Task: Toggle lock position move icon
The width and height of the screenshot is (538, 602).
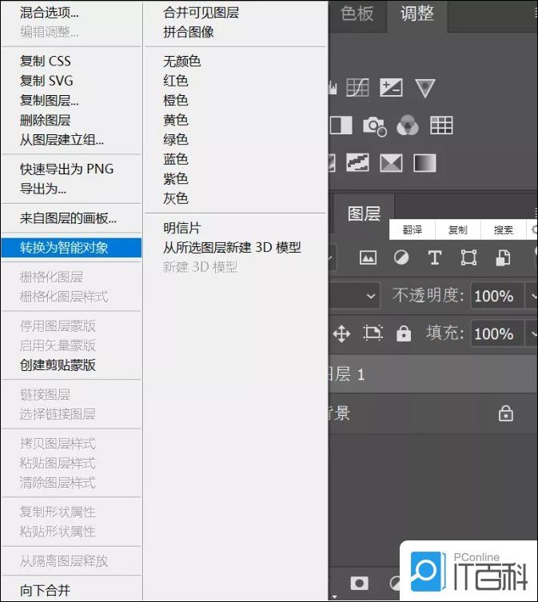Action: [341, 333]
